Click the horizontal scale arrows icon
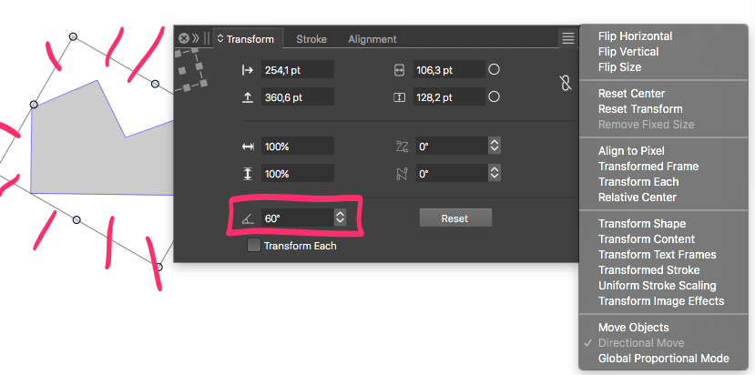Viewport: 755px width, 375px height. point(247,146)
